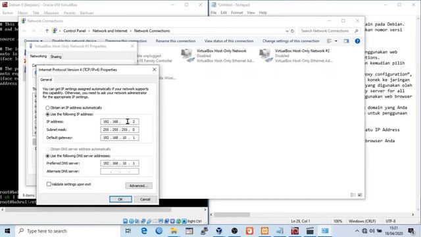Select VirtualBox Host-Only Network adapter
The height and width of the screenshot is (237, 421).
pos(217,55)
